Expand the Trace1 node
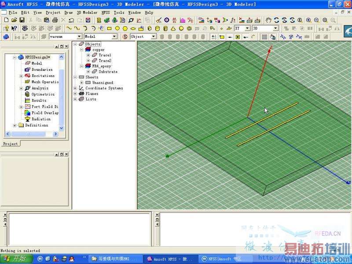352x264 pixels. point(88,55)
